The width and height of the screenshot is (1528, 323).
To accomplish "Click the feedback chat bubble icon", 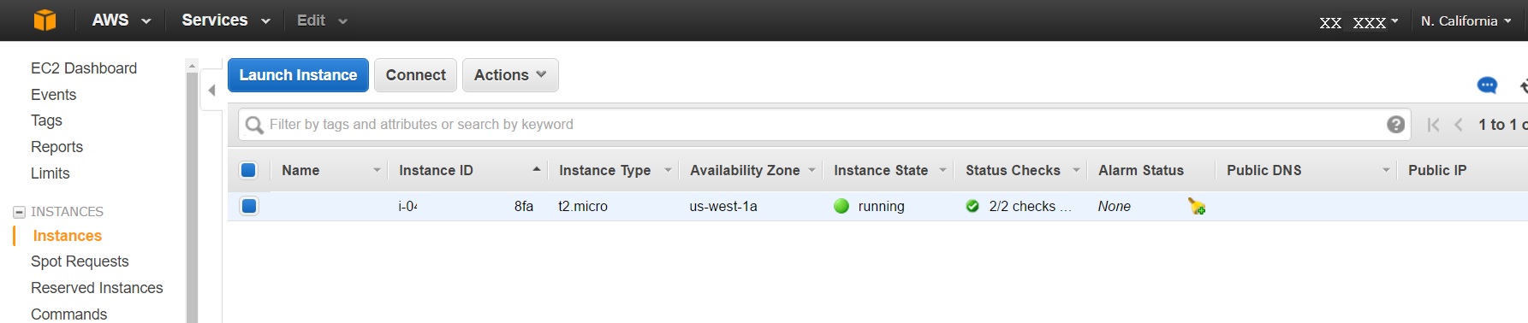I will click(1487, 85).
